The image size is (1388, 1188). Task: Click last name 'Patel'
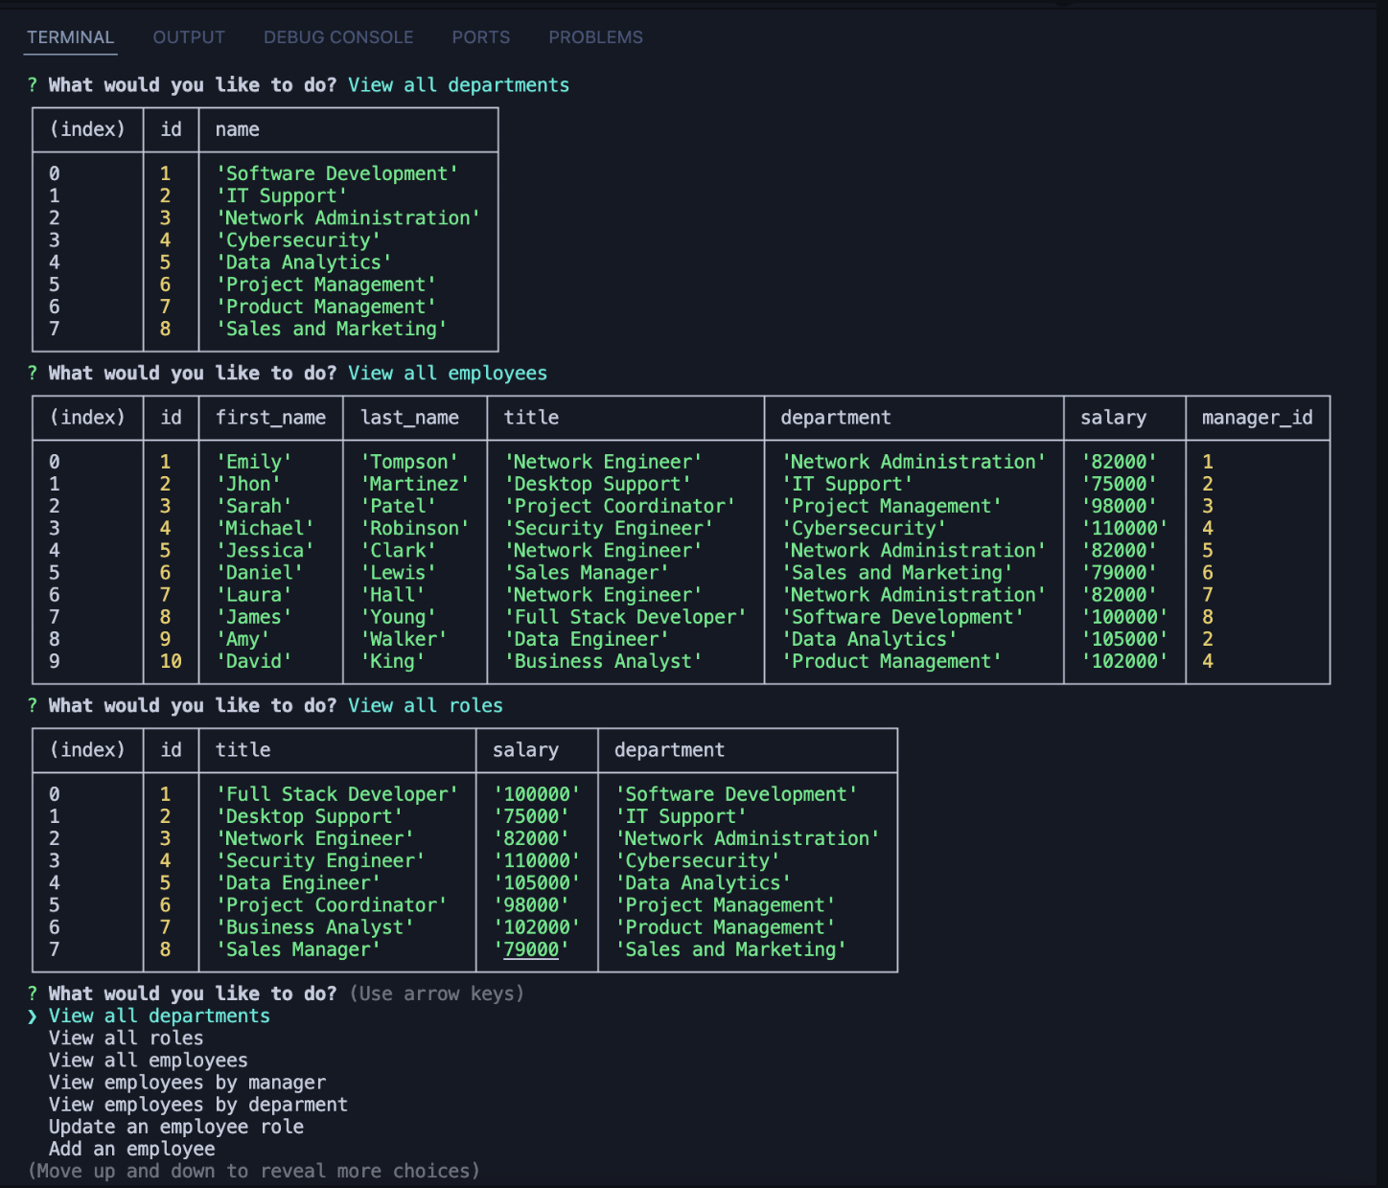[398, 506]
